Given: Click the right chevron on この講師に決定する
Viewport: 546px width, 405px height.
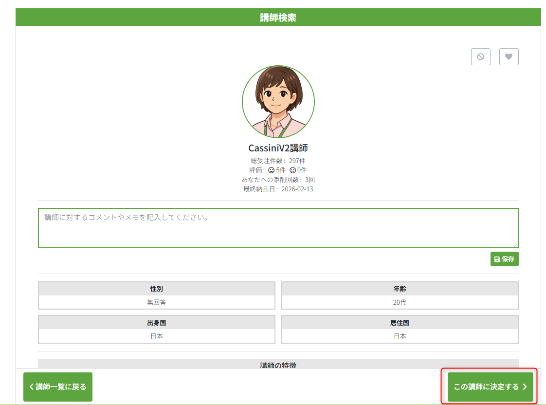Looking at the screenshot, I should click(525, 387).
